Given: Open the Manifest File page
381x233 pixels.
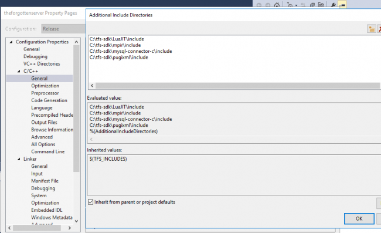Looking at the screenshot, I should click(45, 181).
